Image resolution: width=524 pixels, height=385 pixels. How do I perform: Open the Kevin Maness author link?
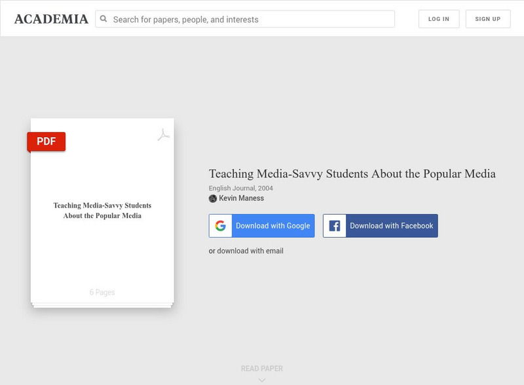coord(241,198)
